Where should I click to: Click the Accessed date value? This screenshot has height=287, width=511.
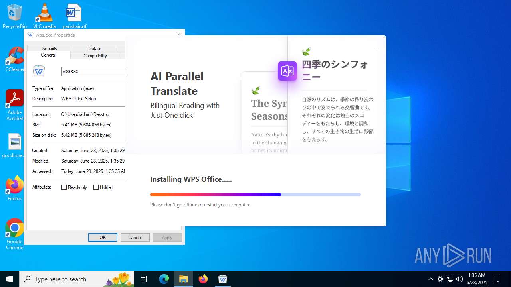point(93,171)
